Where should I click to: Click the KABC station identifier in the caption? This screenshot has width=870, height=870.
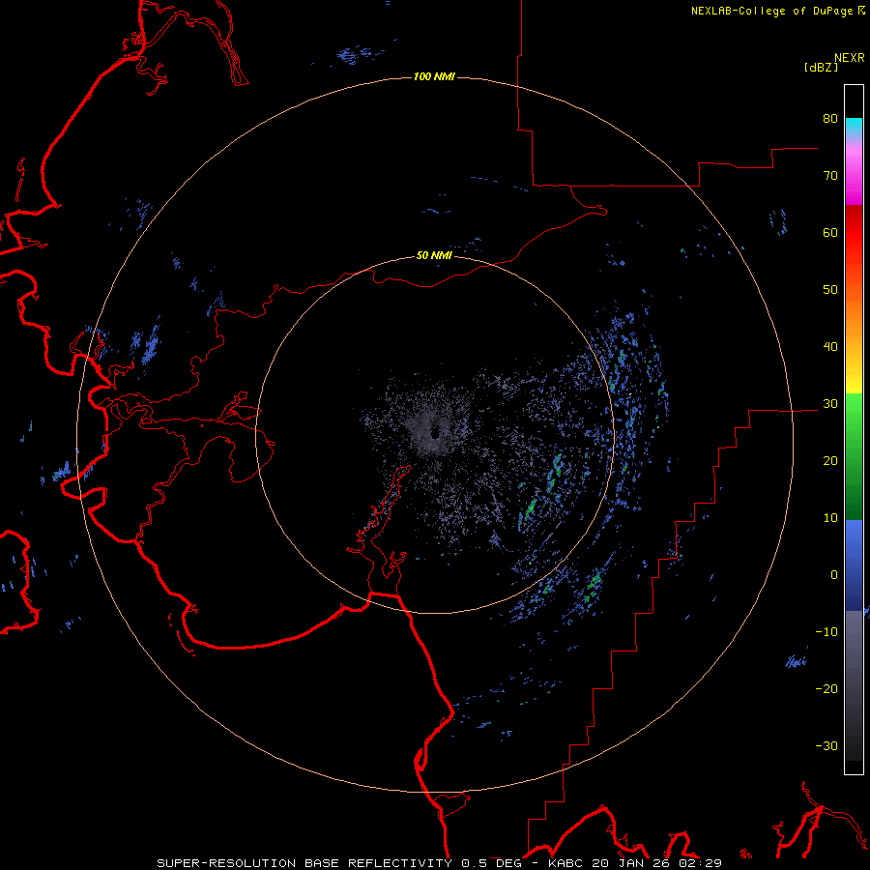point(565,863)
